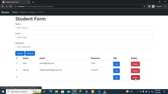Click the browser forward arrow
Screen dimensions: 168x94
[7, 6]
